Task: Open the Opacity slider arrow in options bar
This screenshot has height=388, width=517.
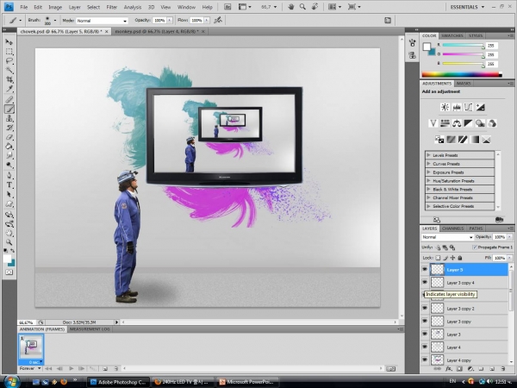Action: [x=170, y=21]
